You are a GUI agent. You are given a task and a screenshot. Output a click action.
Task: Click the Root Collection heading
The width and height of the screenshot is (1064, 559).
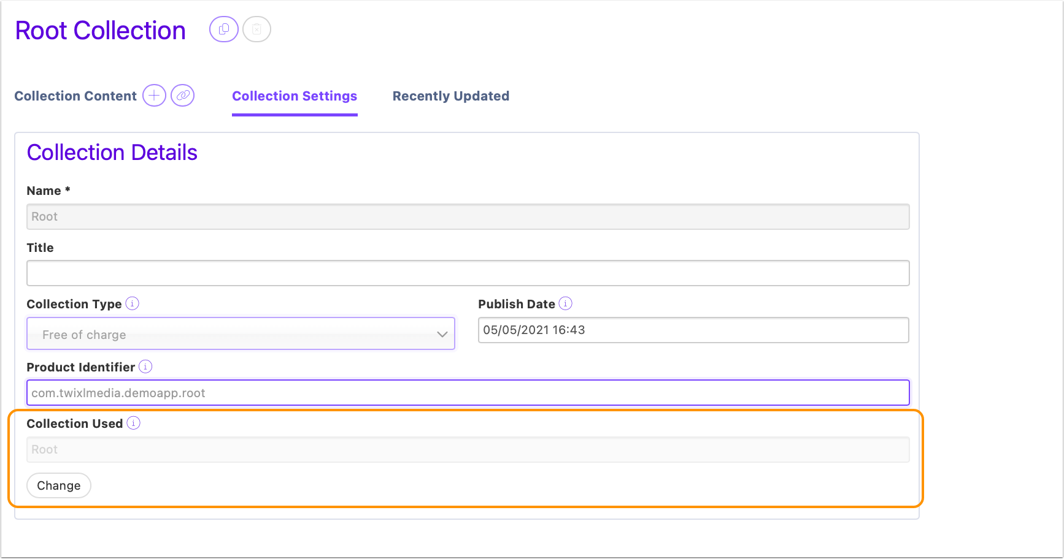coord(101,31)
